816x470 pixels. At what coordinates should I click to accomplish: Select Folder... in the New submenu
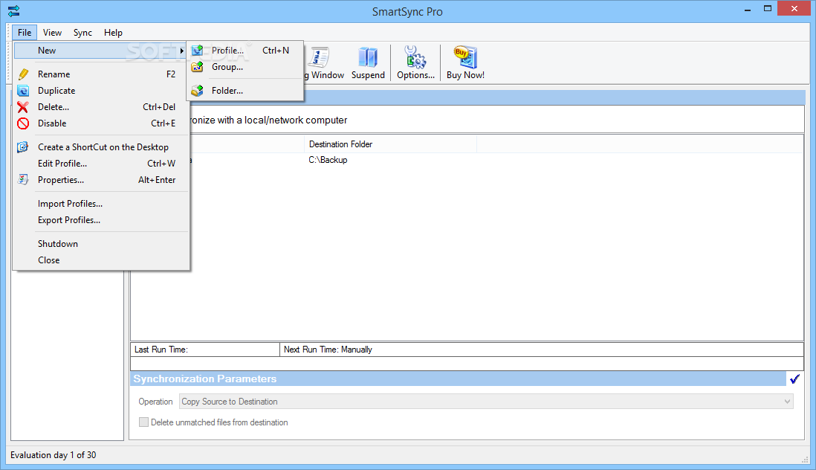coord(245,91)
